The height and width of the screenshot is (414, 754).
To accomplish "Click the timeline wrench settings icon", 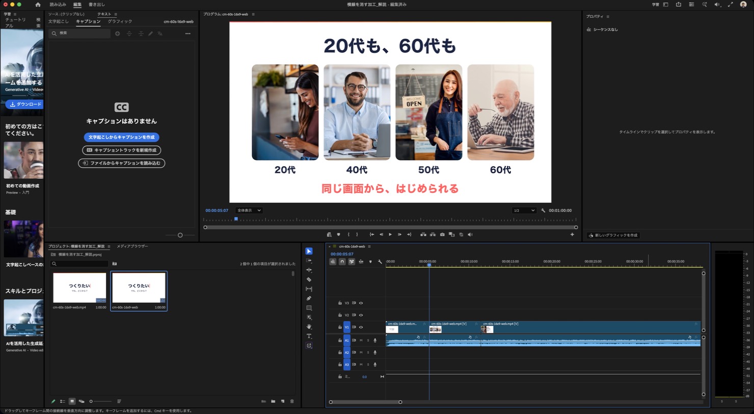I will pyautogui.click(x=380, y=262).
